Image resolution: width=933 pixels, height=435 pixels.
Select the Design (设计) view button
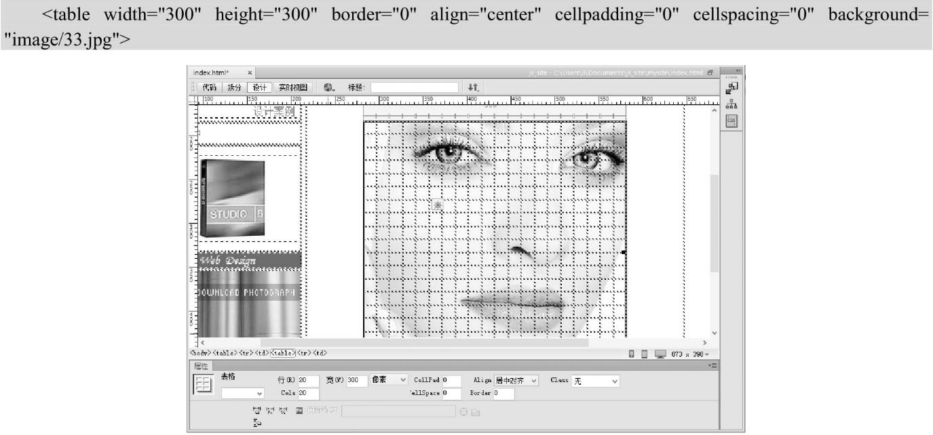point(259,87)
